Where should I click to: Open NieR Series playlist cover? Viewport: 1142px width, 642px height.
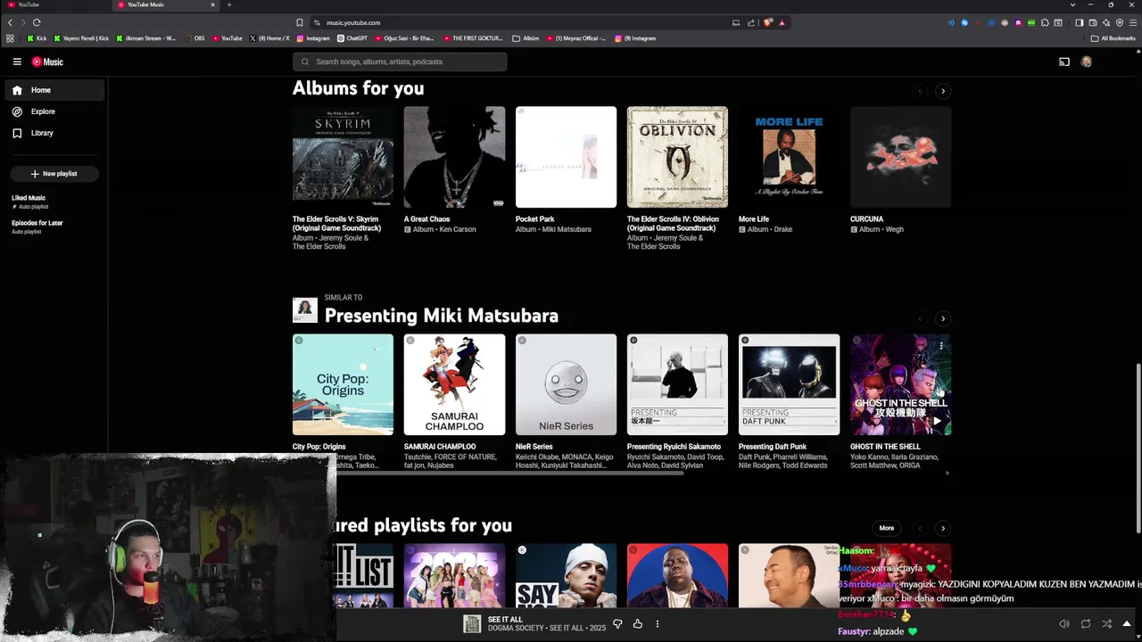click(566, 384)
